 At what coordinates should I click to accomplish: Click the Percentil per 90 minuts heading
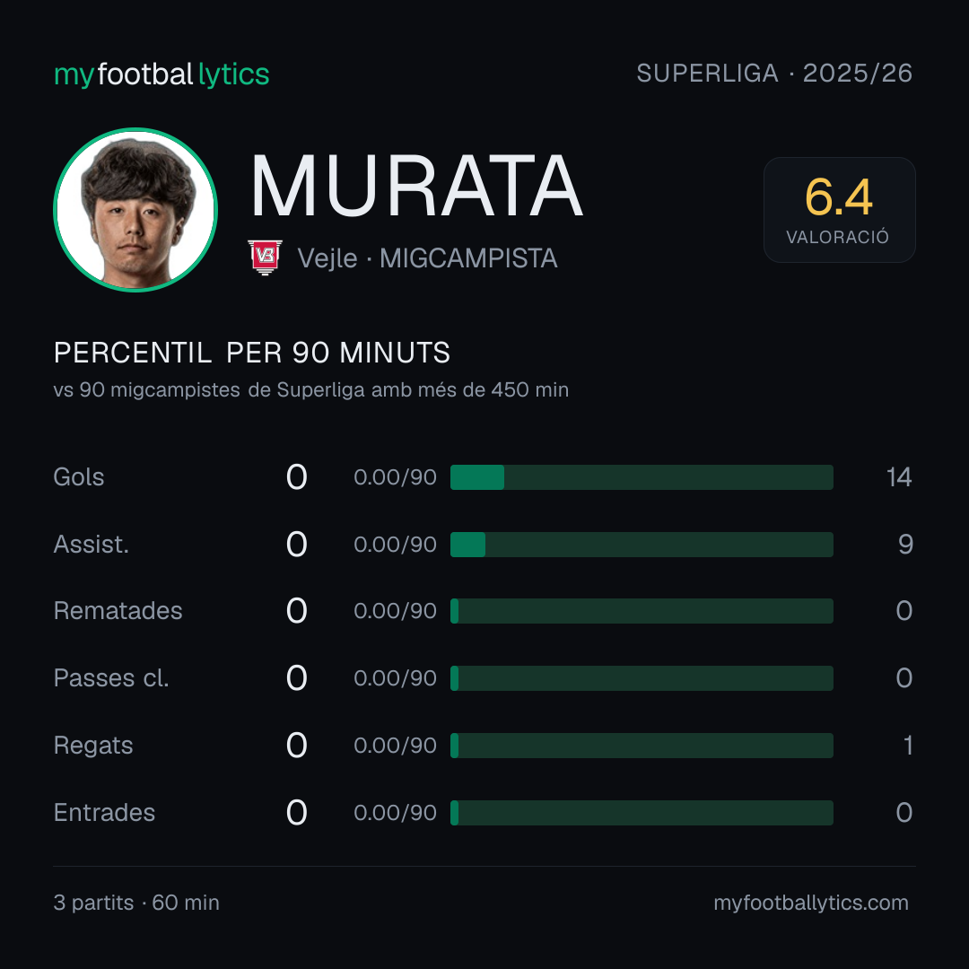(x=252, y=353)
